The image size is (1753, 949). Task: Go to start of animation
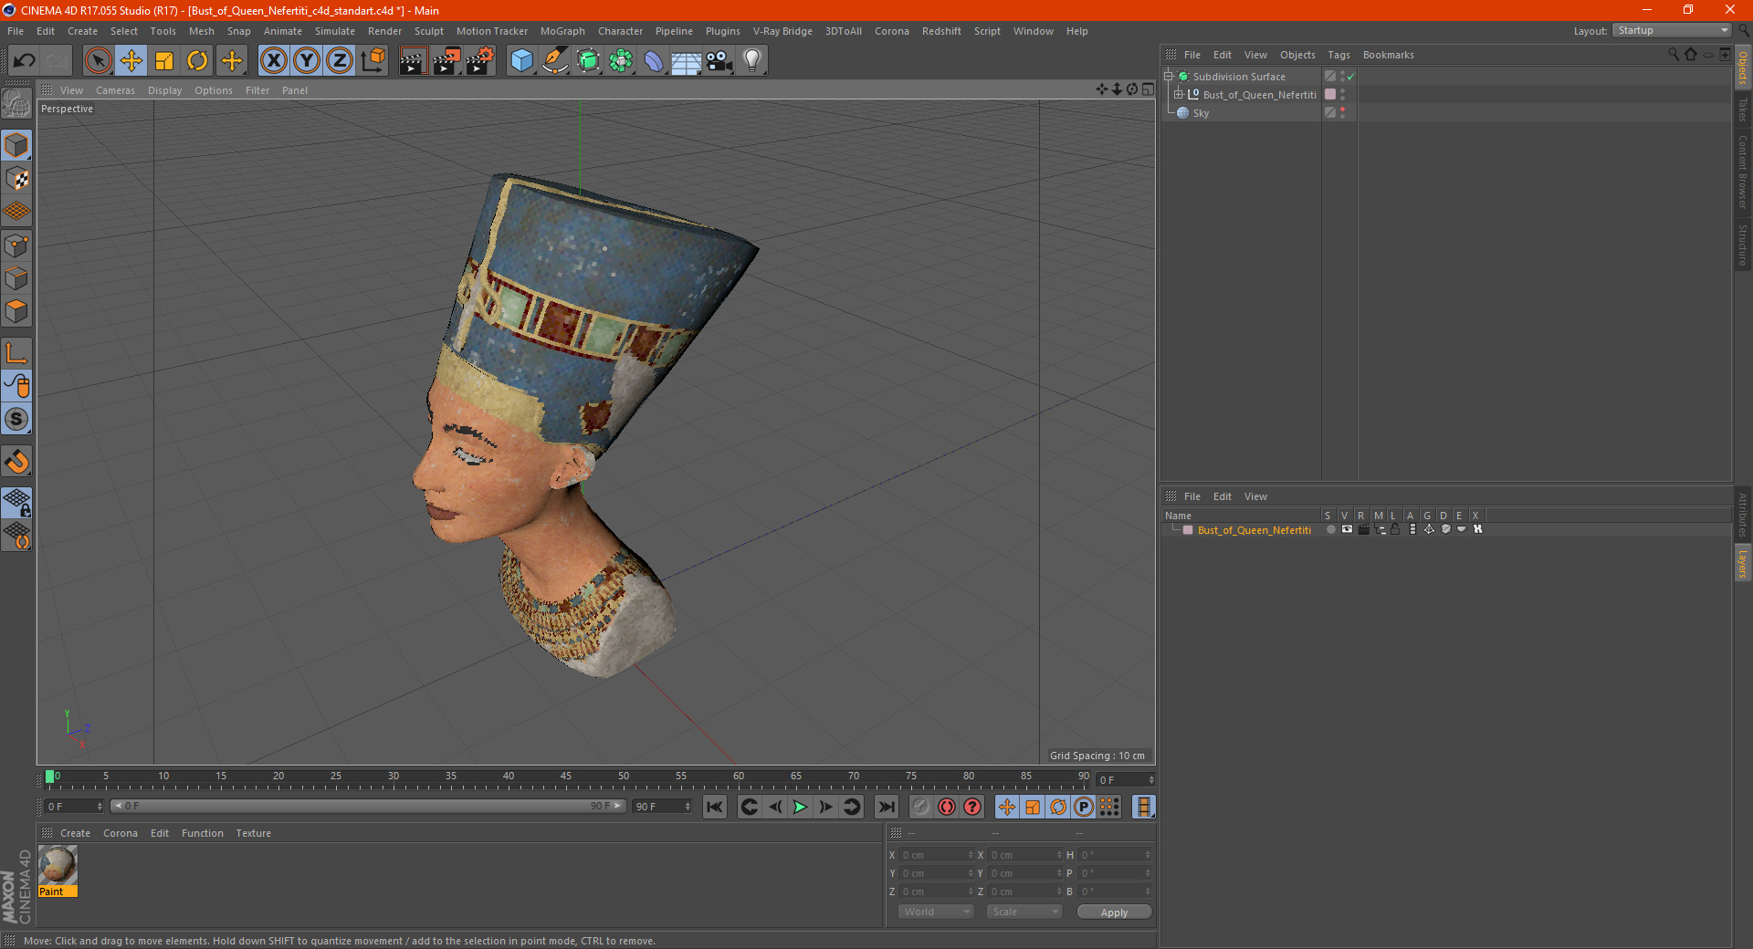click(715, 807)
